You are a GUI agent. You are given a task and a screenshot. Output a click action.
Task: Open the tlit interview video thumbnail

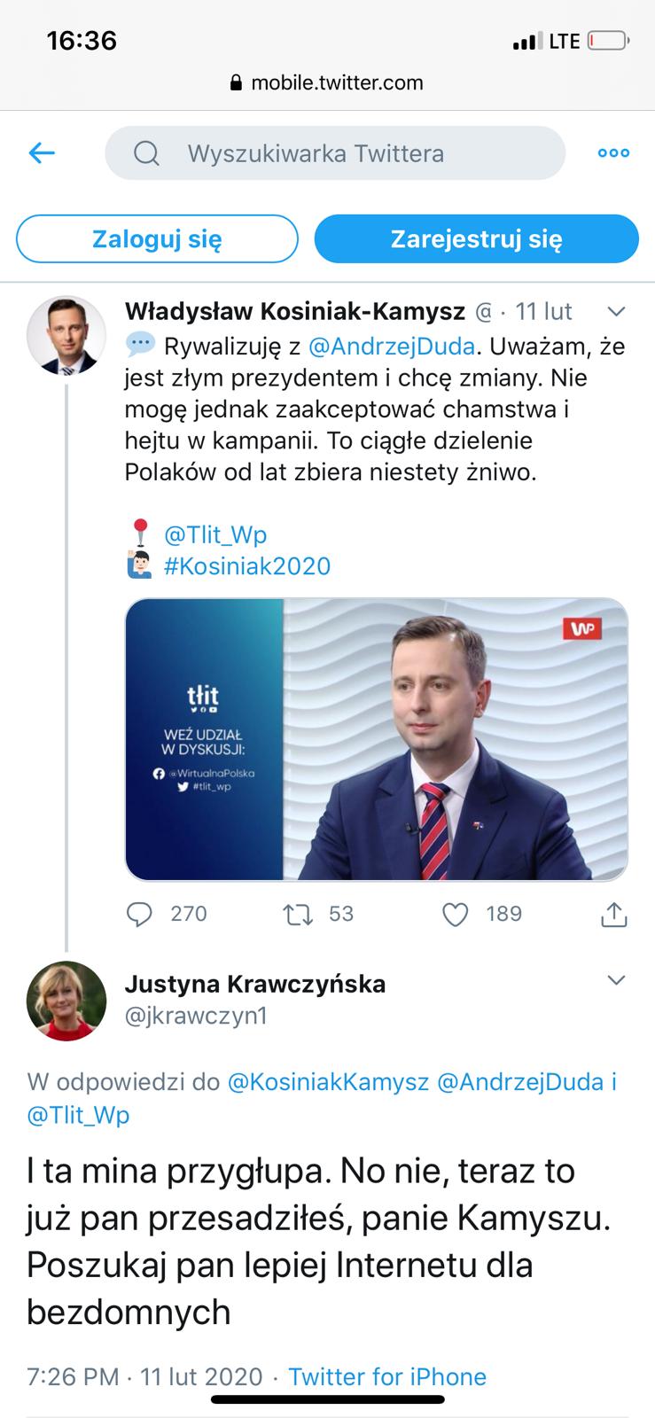tap(377, 740)
